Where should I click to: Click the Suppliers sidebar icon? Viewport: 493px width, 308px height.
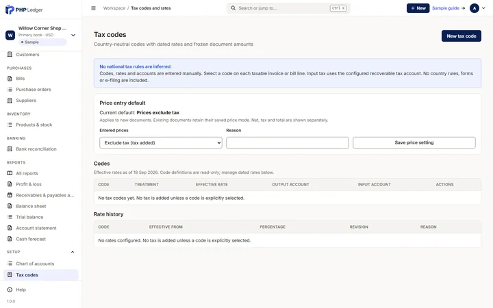[10, 100]
